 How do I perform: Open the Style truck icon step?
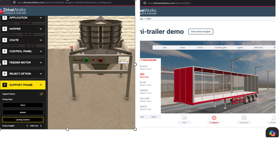point(184,118)
